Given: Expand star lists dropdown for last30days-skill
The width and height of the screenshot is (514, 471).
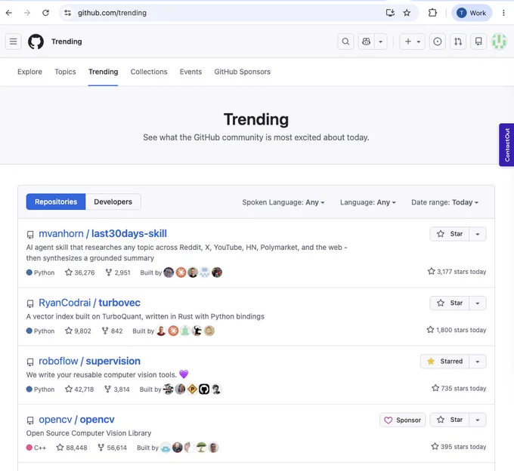Looking at the screenshot, I should click(478, 234).
